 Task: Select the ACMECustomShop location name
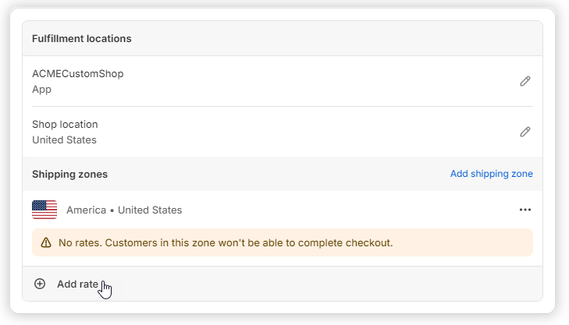[77, 74]
